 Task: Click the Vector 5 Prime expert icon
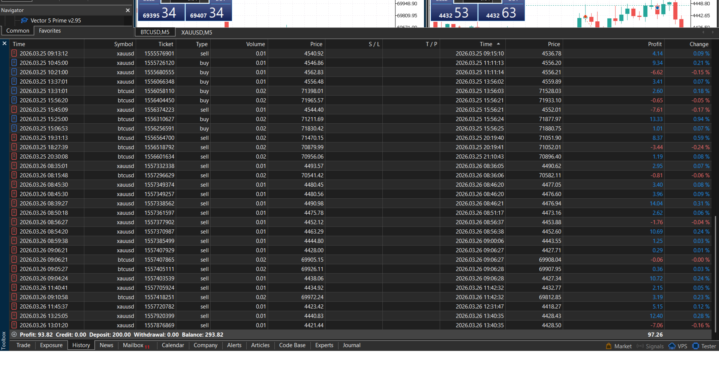[25, 20]
